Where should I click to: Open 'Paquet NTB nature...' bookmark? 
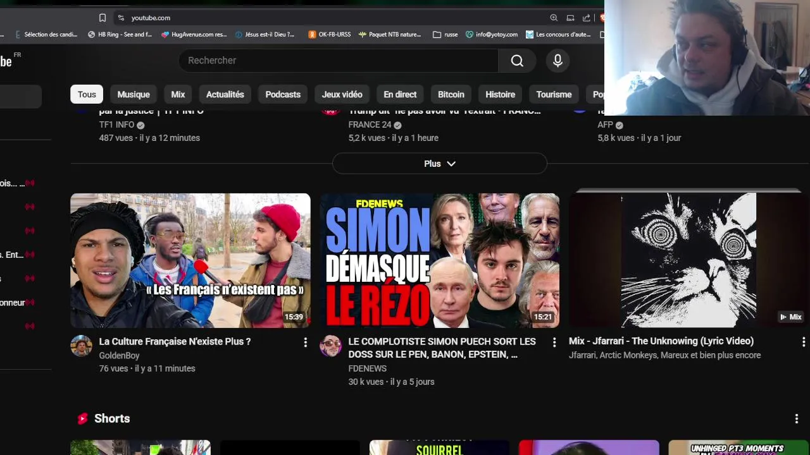tap(390, 35)
